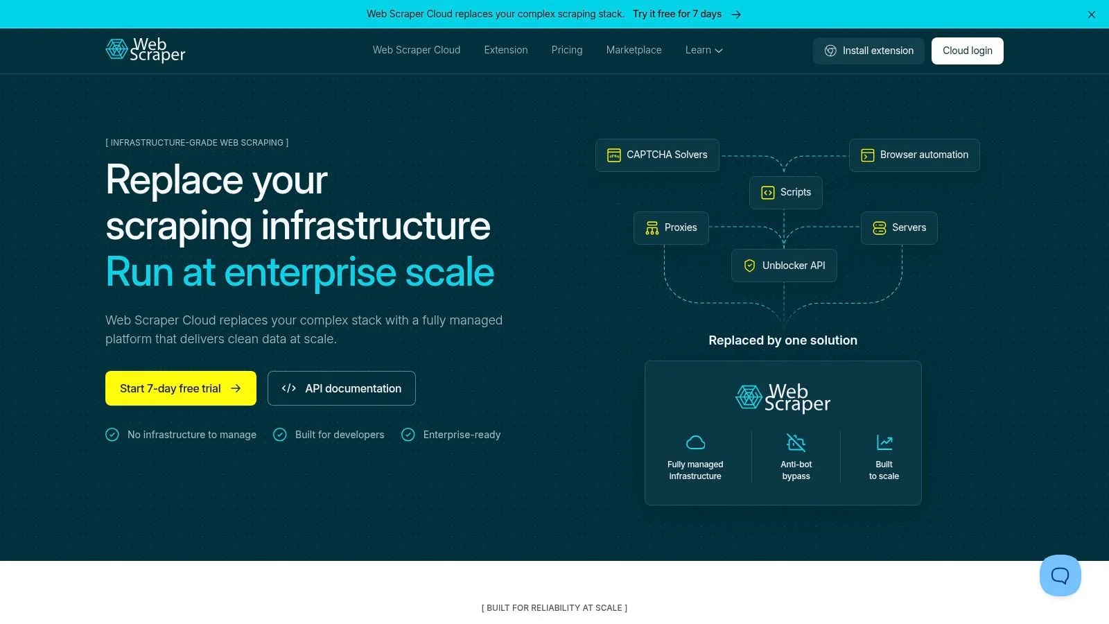Click the Web Scraper Cloud description paragraph
The height and width of the screenshot is (624, 1109).
304,329
